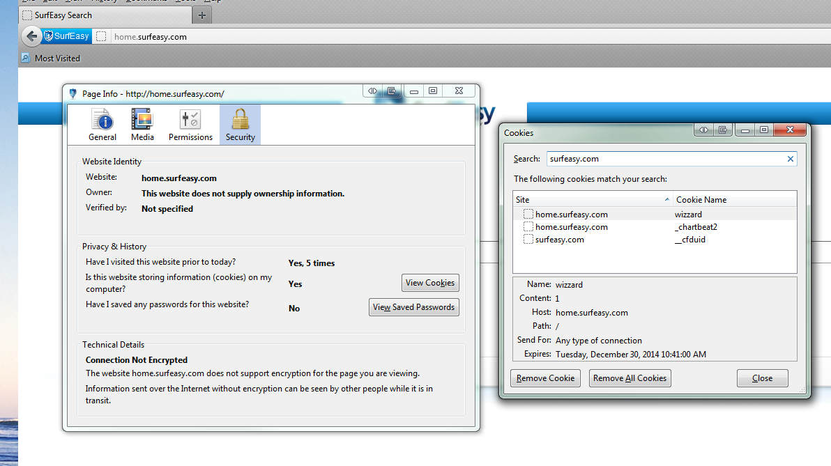Clear the cookie search field with the X
This screenshot has height=466, width=831.
790,159
